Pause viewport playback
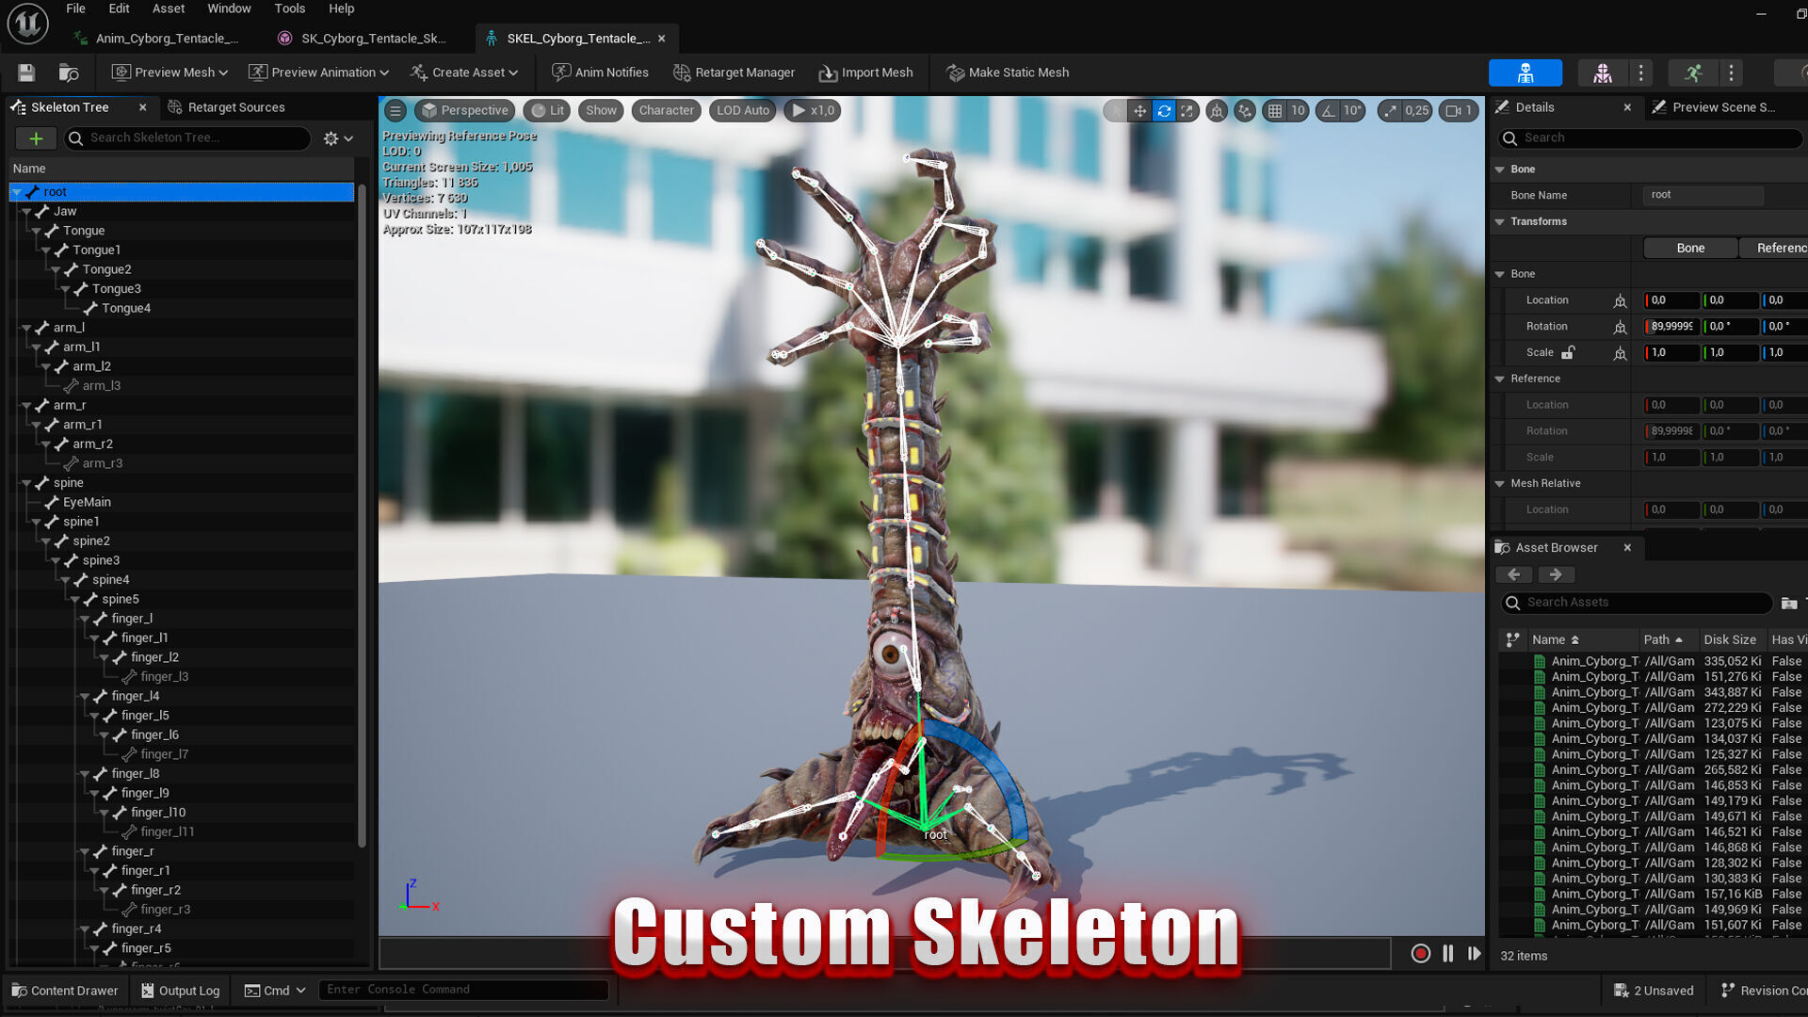This screenshot has height=1017, width=1808. [1447, 954]
